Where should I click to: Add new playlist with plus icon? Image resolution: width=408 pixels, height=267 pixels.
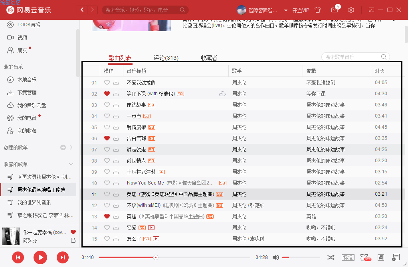63,147
